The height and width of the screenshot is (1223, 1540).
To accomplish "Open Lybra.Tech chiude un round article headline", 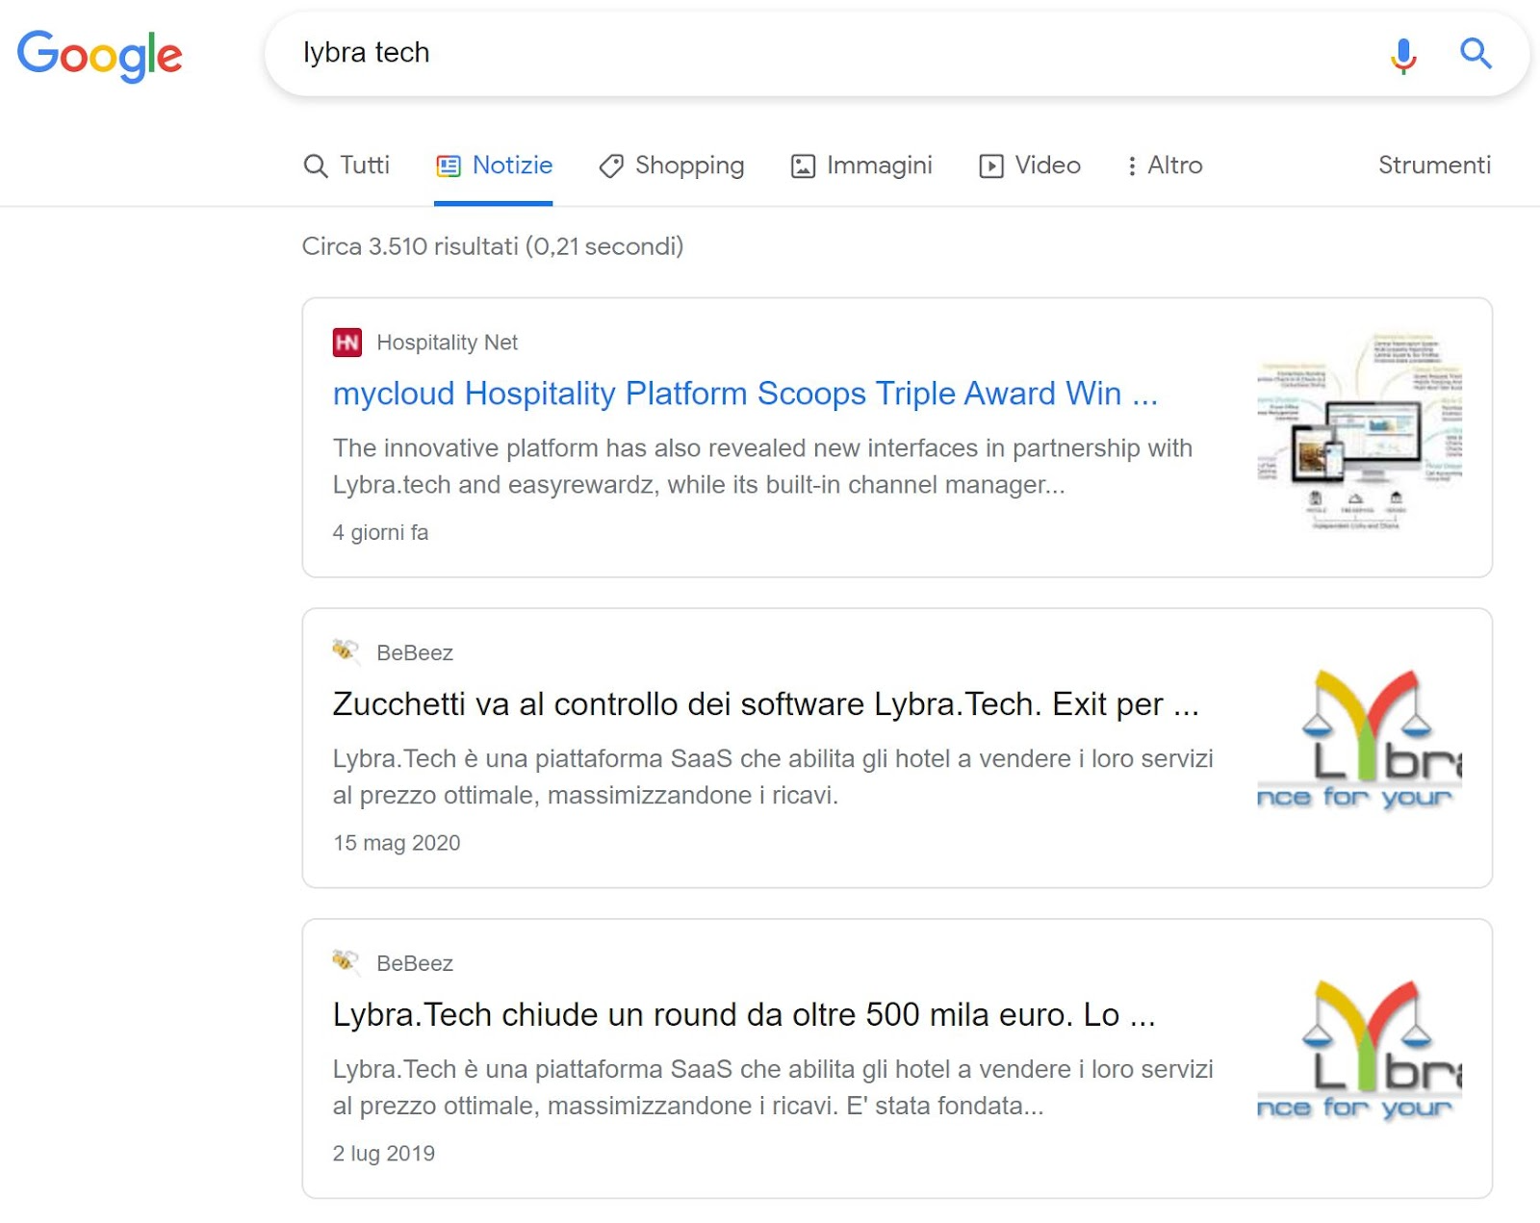I will click(x=744, y=1015).
